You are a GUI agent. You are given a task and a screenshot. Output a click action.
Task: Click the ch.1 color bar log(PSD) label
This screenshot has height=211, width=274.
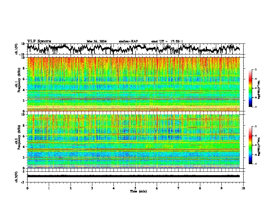(259, 90)
